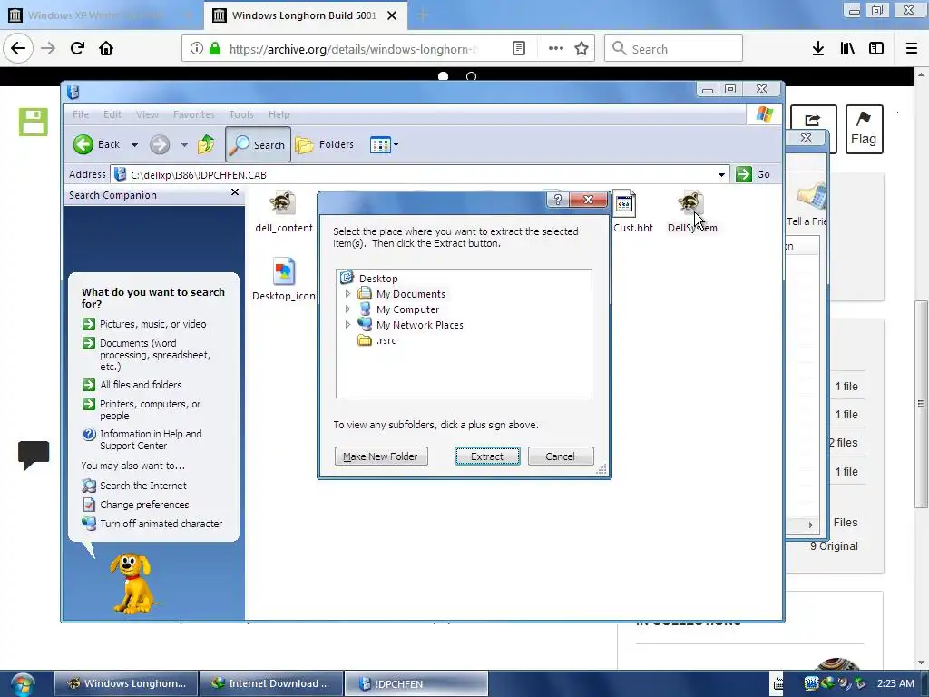The height and width of the screenshot is (697, 929).
Task: Click the Extract button
Action: coord(487,456)
